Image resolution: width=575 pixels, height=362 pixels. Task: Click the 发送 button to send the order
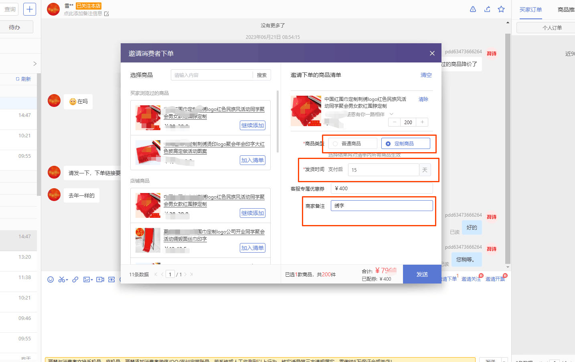pos(422,274)
